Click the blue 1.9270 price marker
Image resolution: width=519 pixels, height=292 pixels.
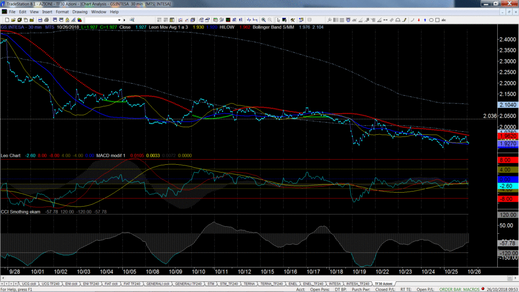508,144
